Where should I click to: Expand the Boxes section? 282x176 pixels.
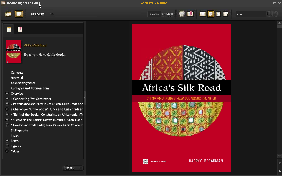7,141
